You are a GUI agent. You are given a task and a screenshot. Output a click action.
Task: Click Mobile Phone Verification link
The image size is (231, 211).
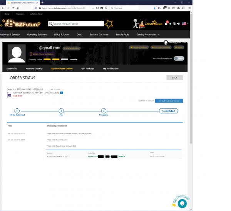[42, 54]
